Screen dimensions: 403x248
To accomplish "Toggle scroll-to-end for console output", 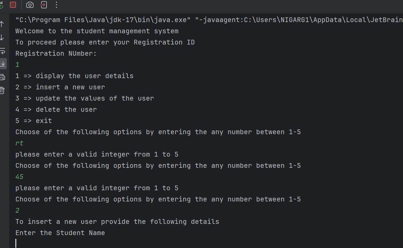I will point(4,64).
